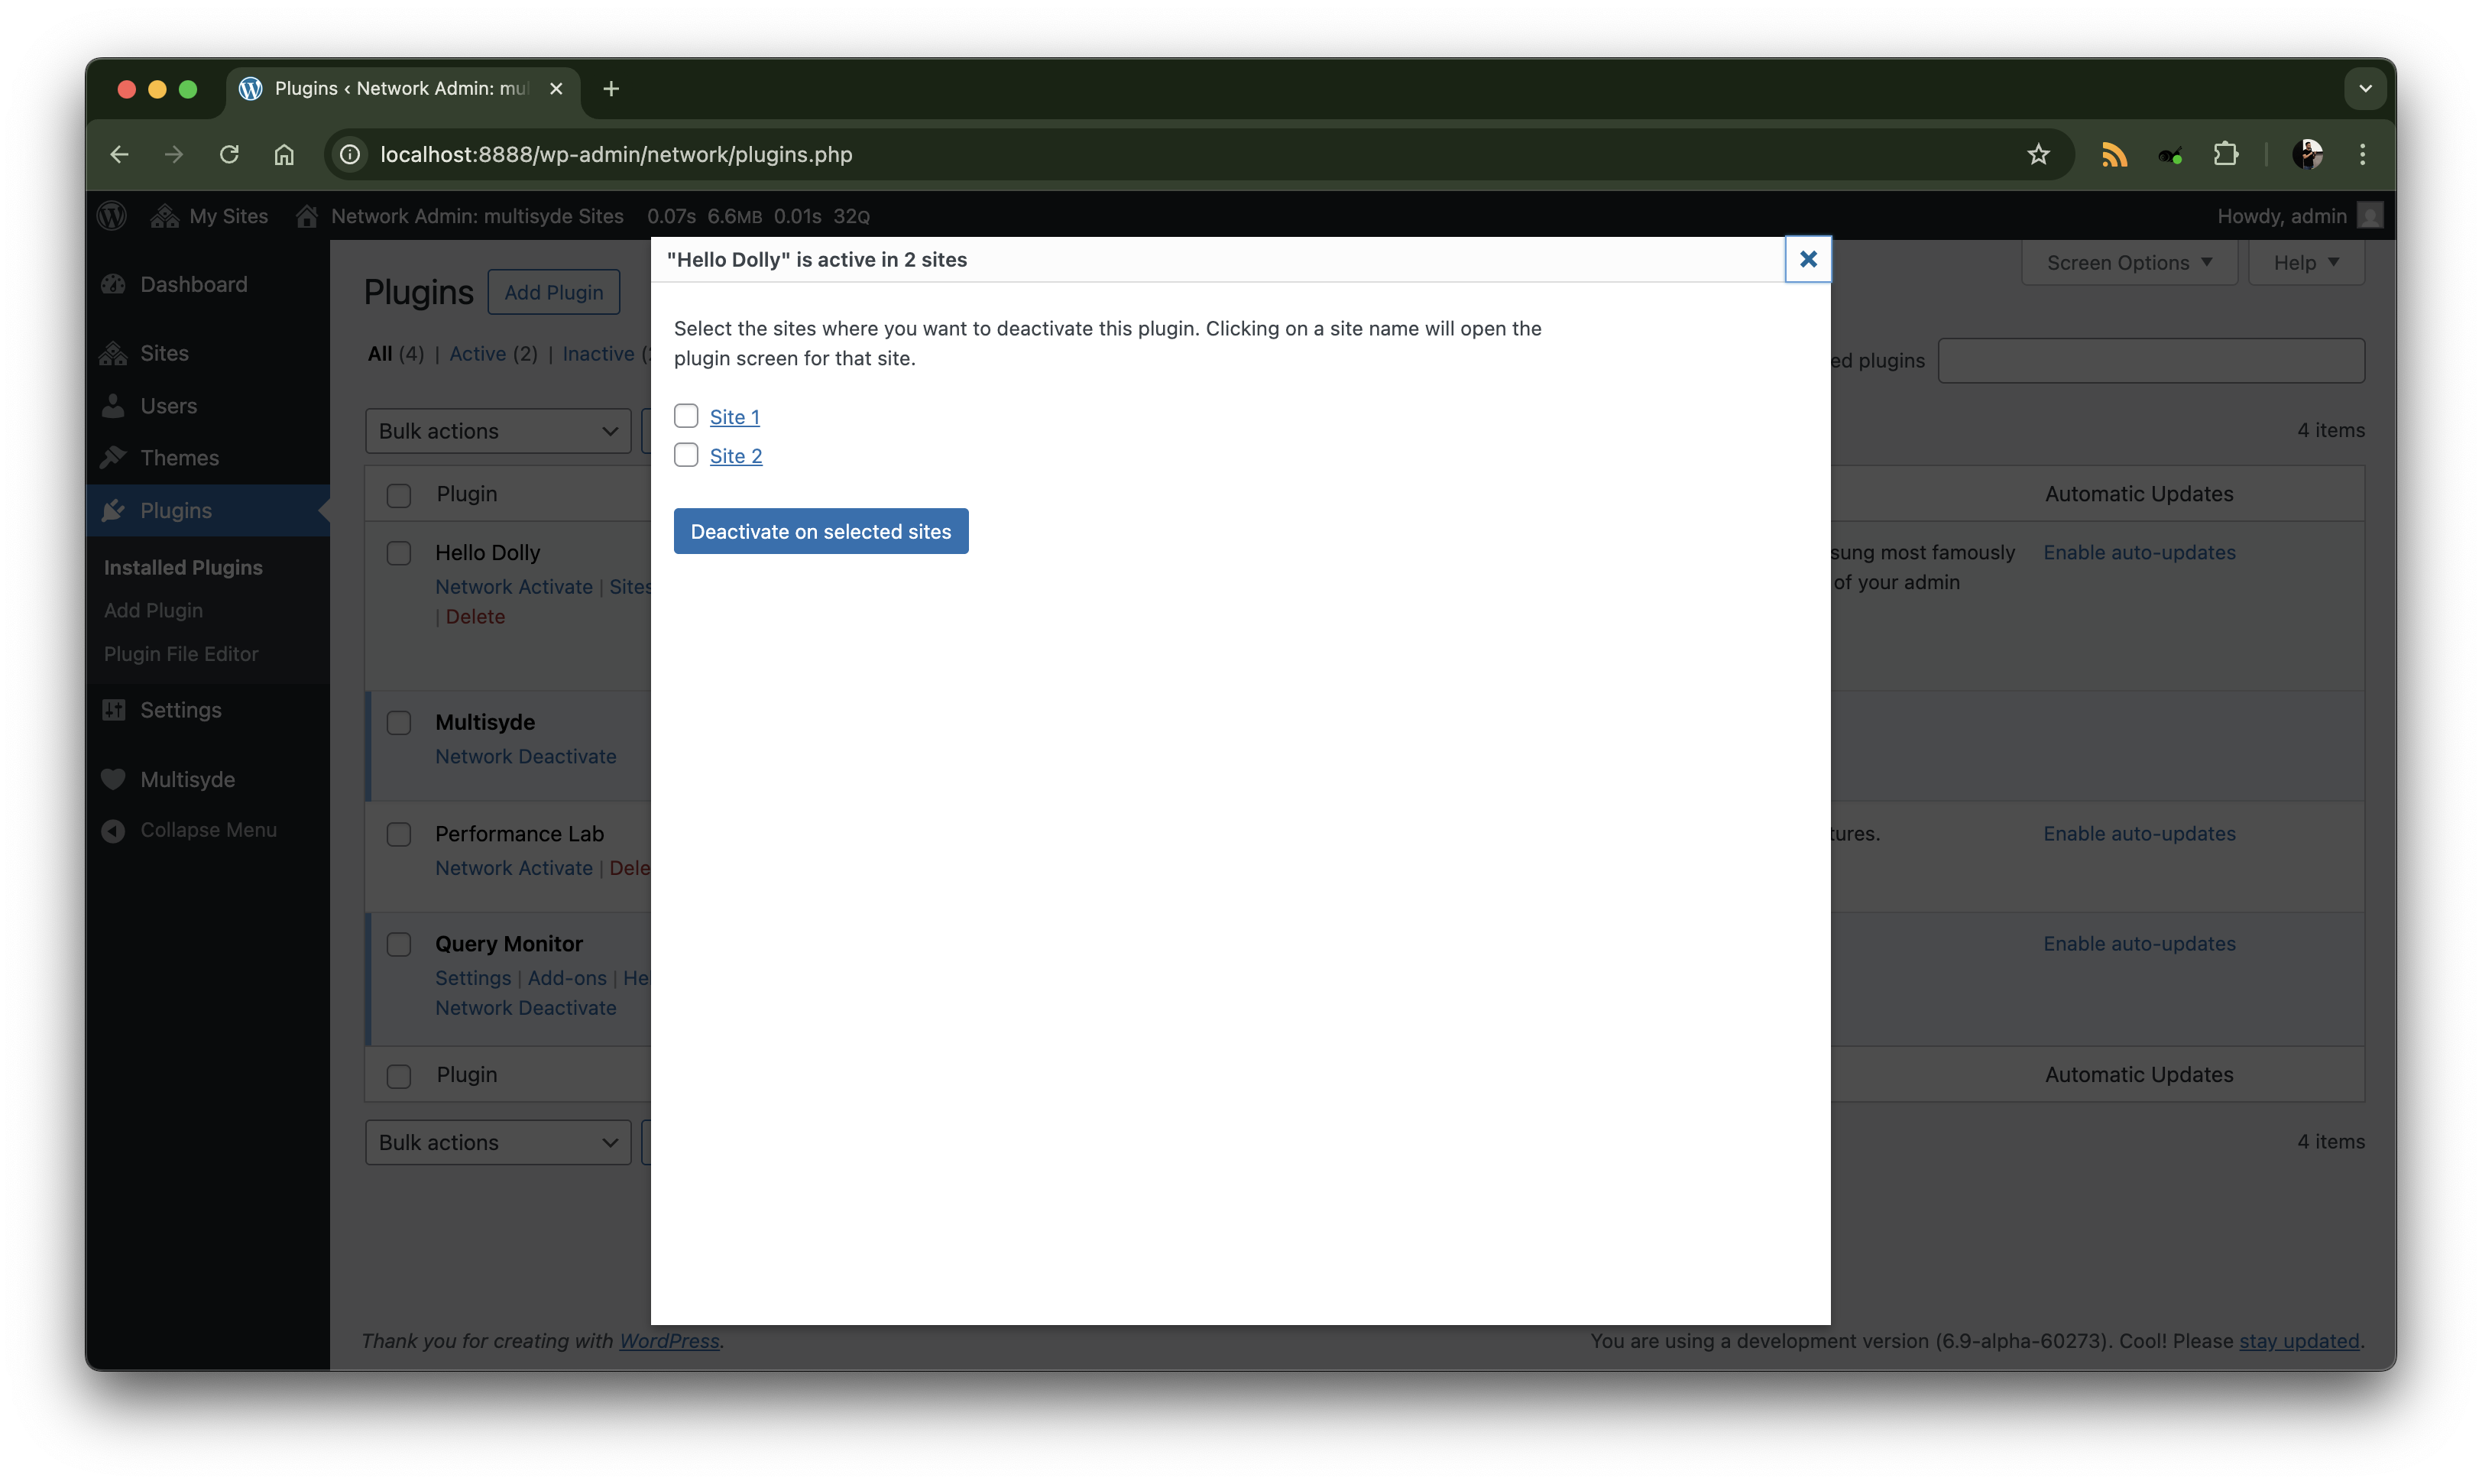Expand the Help panel
This screenshot has height=1484, width=2482.
click(x=2306, y=263)
